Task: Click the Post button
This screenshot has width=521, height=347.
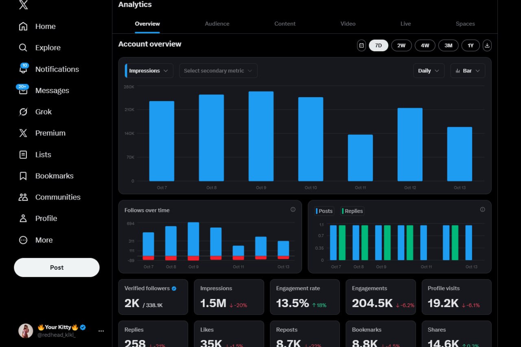Action: 57,267
